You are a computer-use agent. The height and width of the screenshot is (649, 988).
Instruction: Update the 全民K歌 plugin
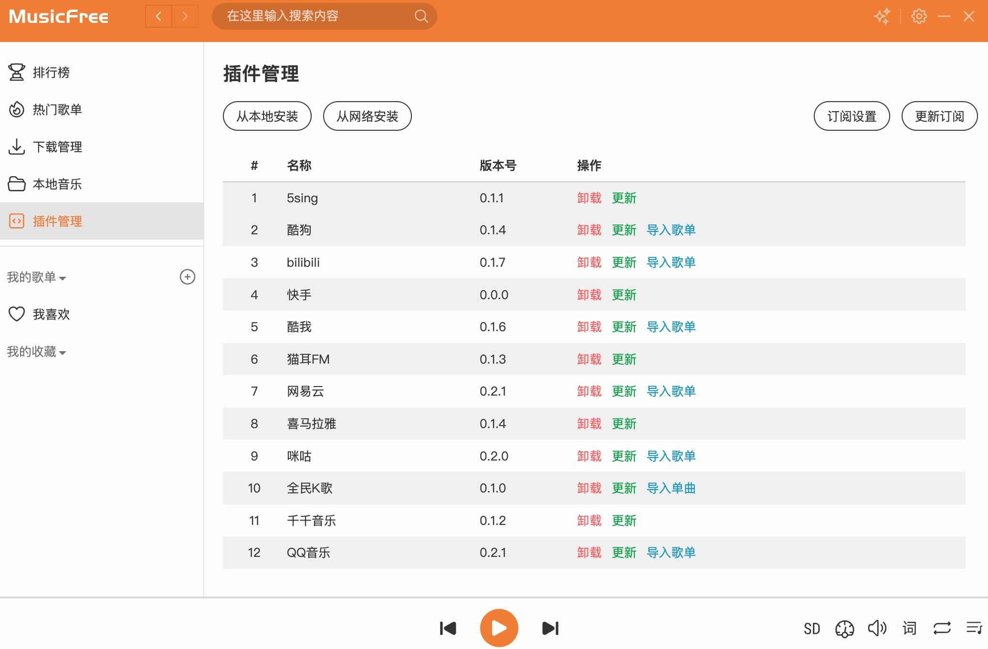click(624, 488)
